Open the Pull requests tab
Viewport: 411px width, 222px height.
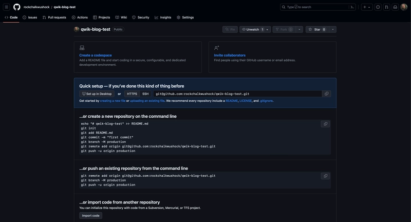54,17
